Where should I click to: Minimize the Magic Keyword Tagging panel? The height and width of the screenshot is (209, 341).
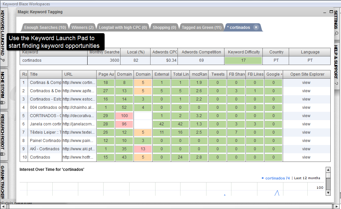[x=325, y=12]
